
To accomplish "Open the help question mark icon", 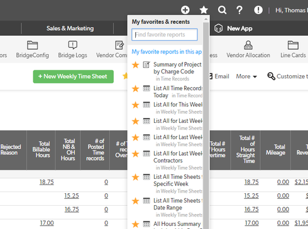I will tap(239, 10).
